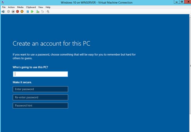The image size is (191, 132).
Task: Click the Ctrl+Alt+Delete toolbar icon
Action: [3, 12]
